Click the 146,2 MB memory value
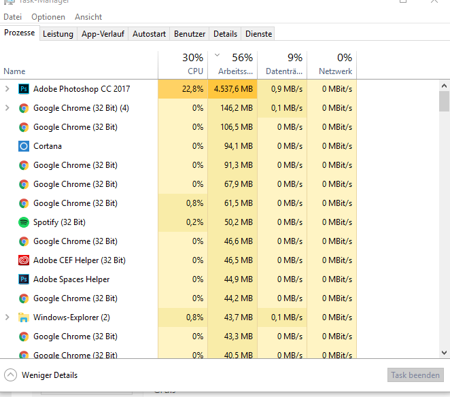This screenshot has width=450, height=397. tap(237, 108)
